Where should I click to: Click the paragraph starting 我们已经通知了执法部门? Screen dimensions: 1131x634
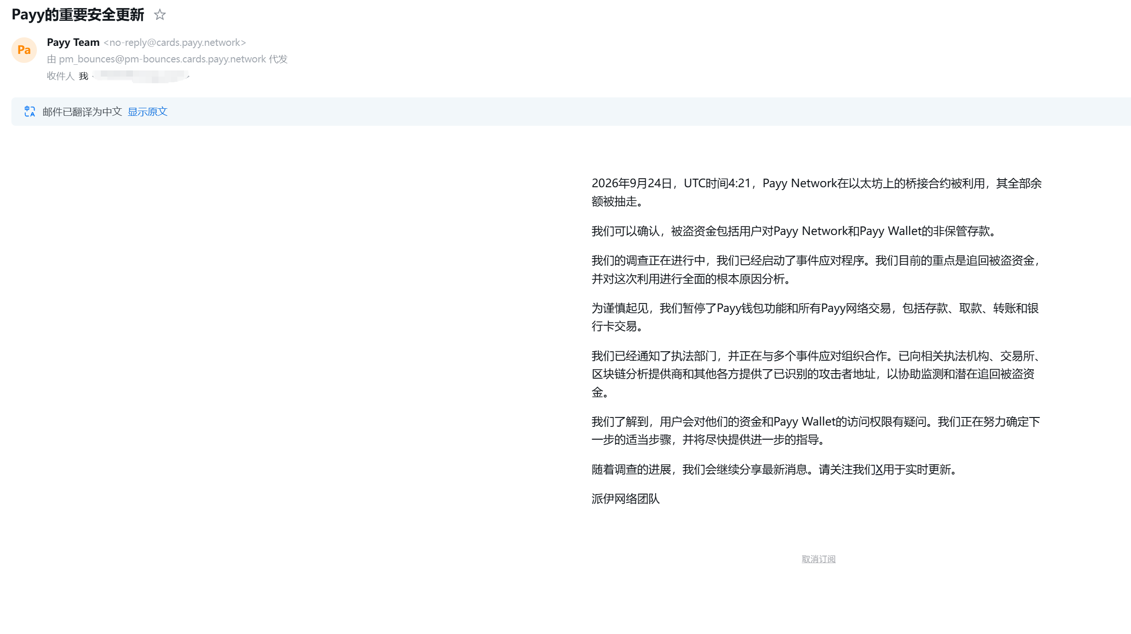click(x=816, y=374)
